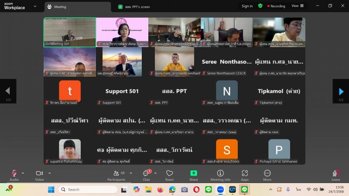Switch to สสส. PPT's screen tab

[x=134, y=7]
